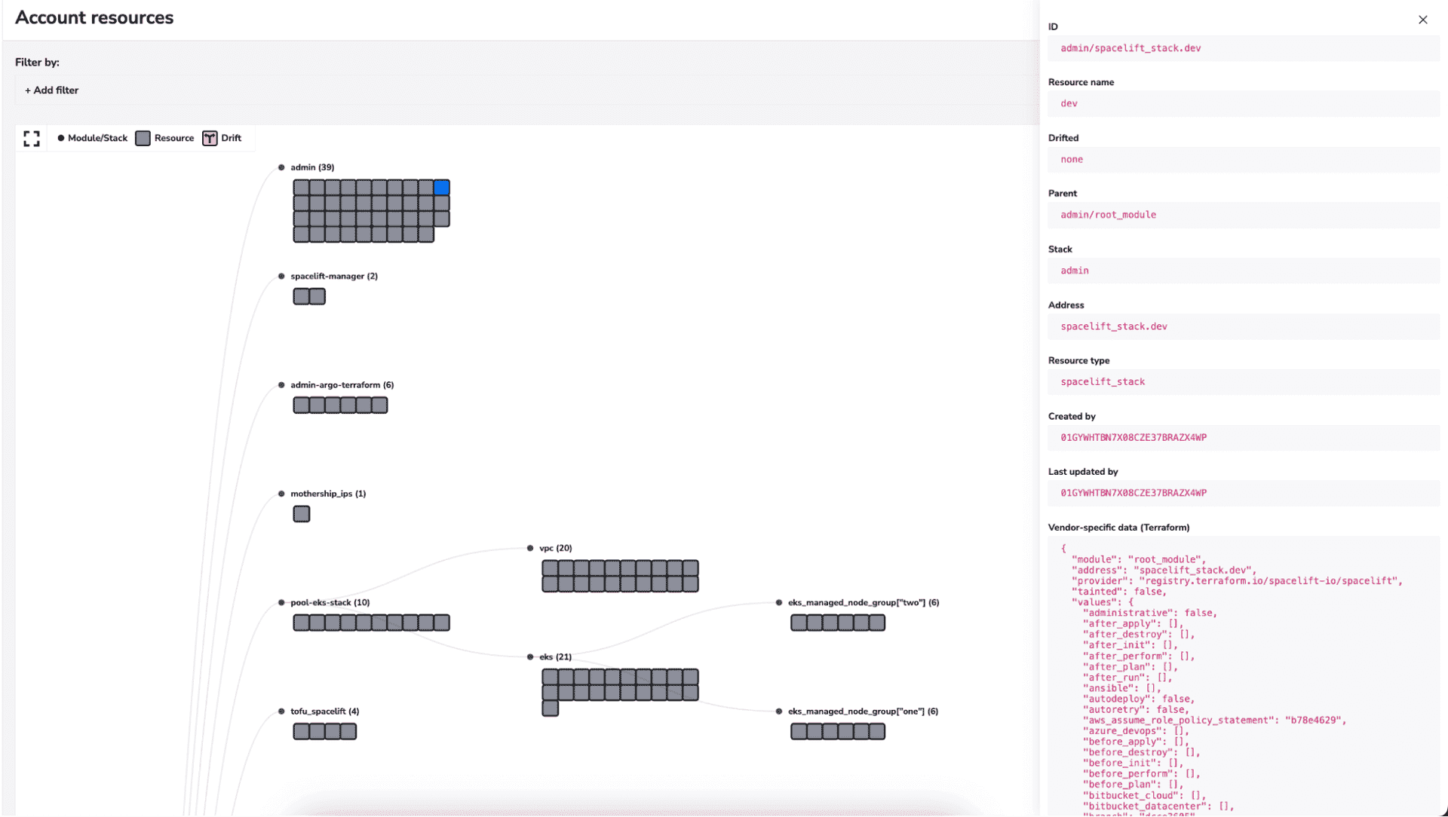
Task: Click the fullscreen expand icon
Action: (x=32, y=139)
